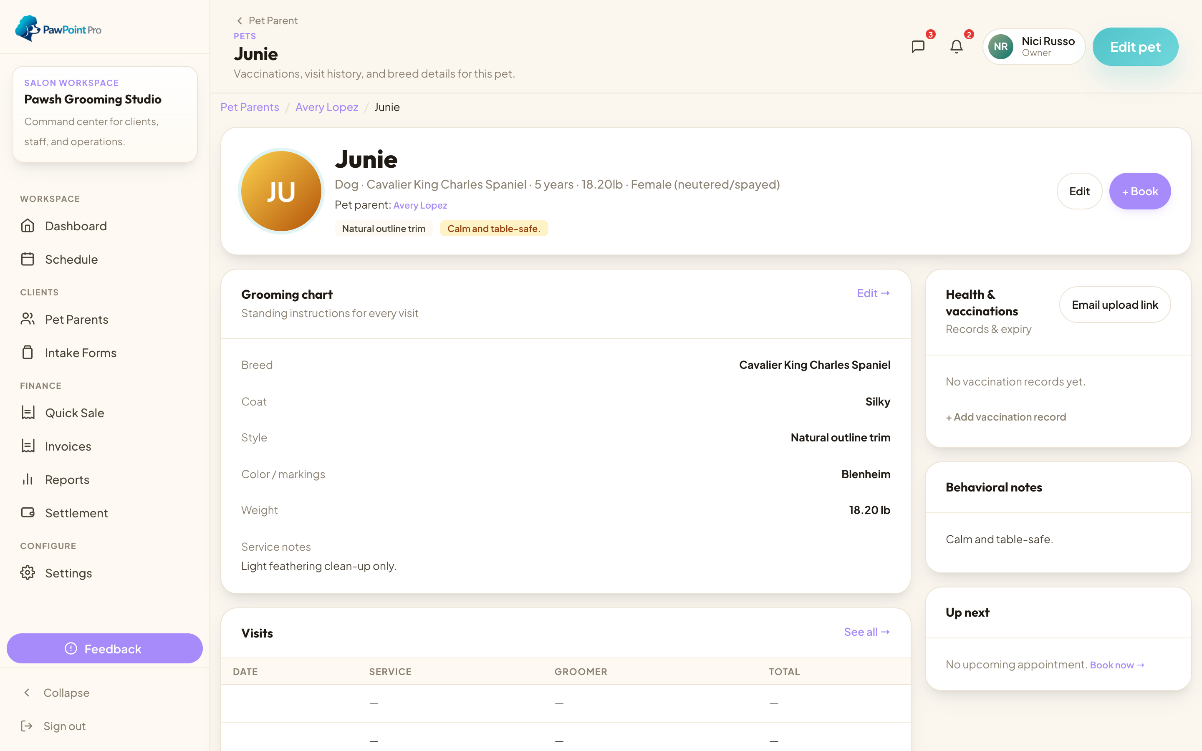Click the Reports bar chart icon
The image size is (1202, 751).
[x=28, y=479]
